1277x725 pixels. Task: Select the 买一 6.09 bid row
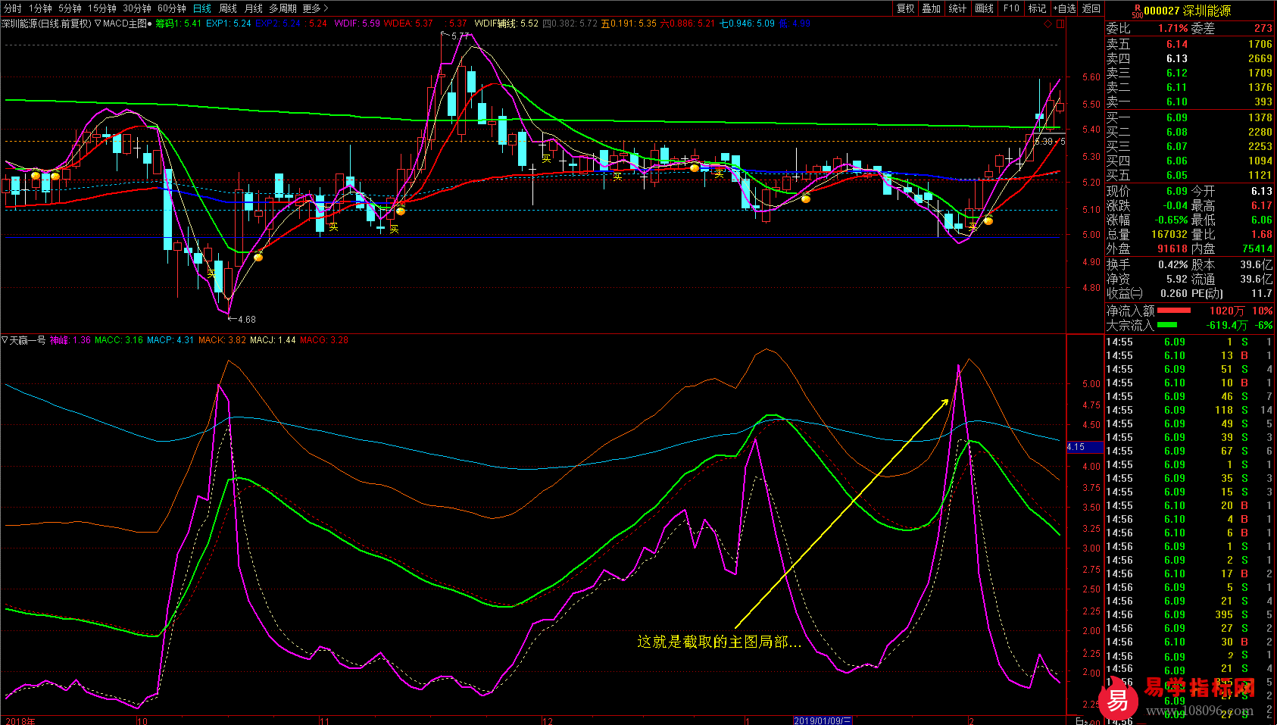pos(1189,117)
